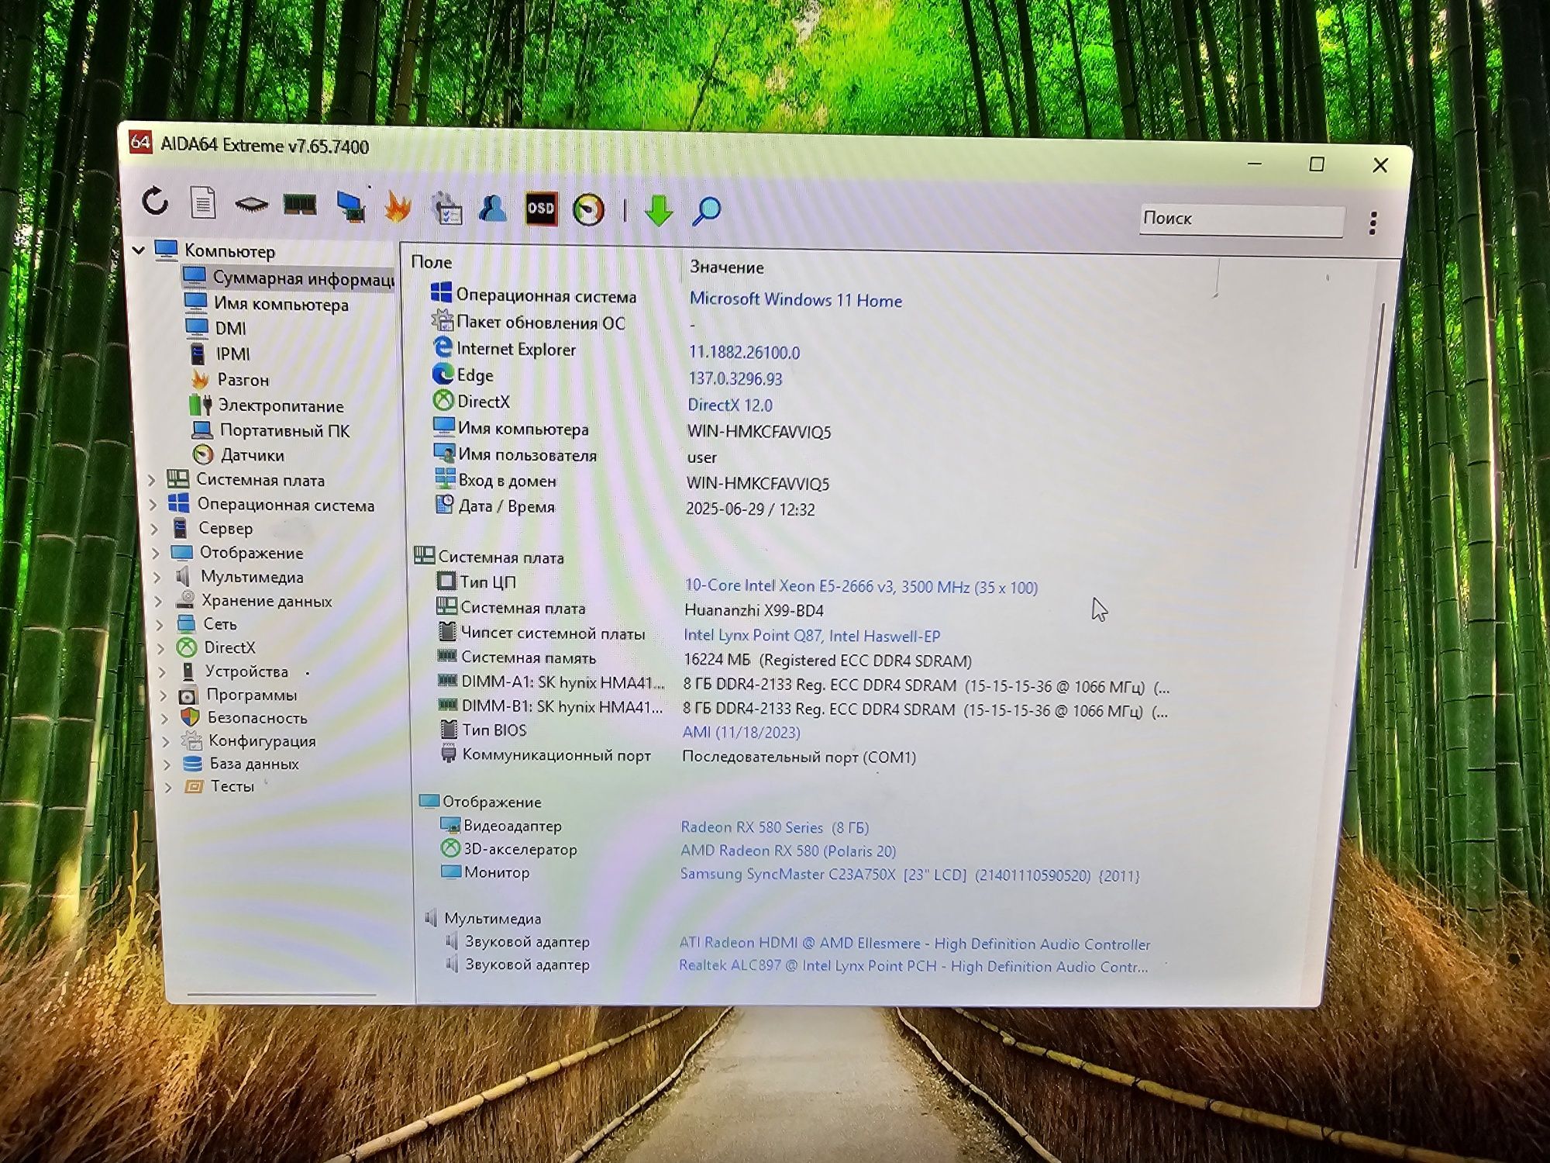Click the Internet Explorer field icon
1550x1163 pixels.
point(443,347)
